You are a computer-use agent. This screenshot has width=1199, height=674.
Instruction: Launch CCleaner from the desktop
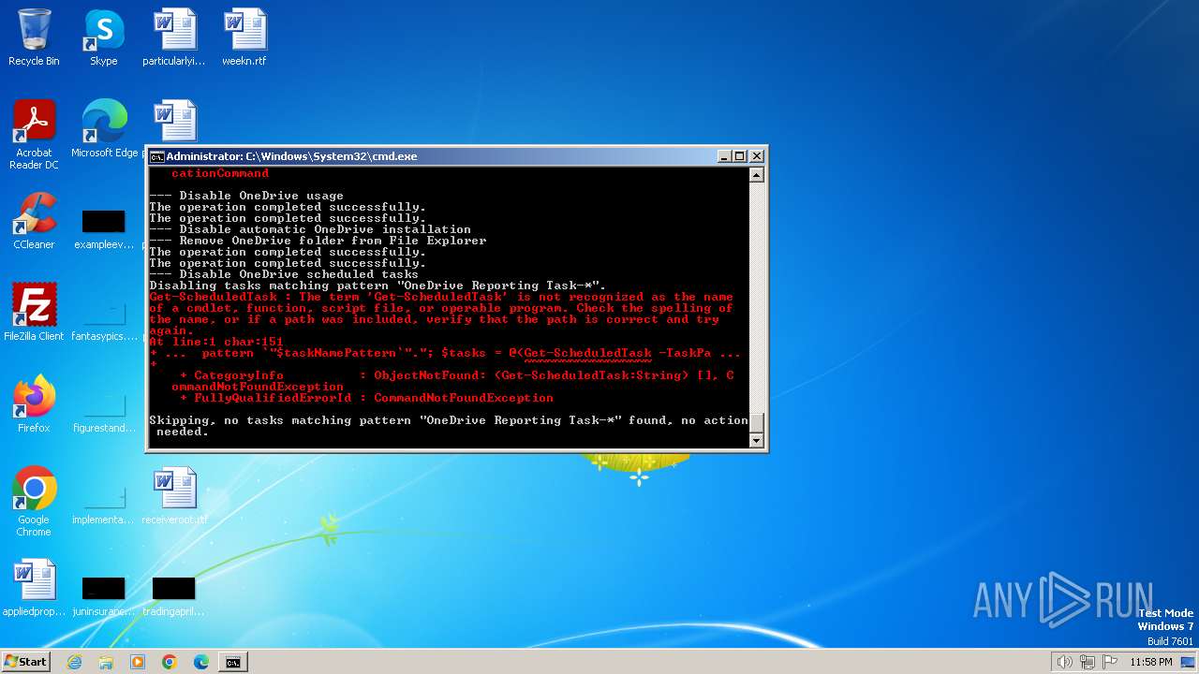(x=34, y=221)
